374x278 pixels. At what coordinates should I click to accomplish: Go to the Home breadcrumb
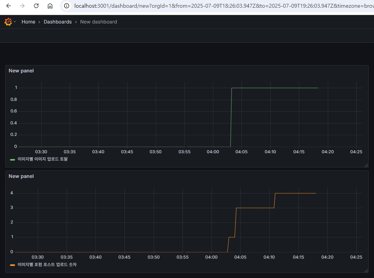pos(28,22)
